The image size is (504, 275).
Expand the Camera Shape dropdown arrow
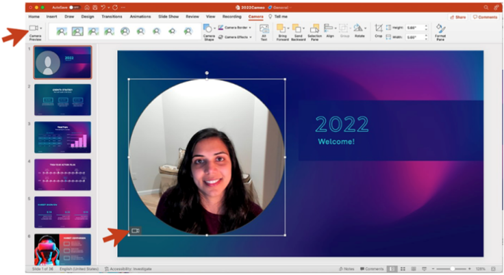point(215,28)
